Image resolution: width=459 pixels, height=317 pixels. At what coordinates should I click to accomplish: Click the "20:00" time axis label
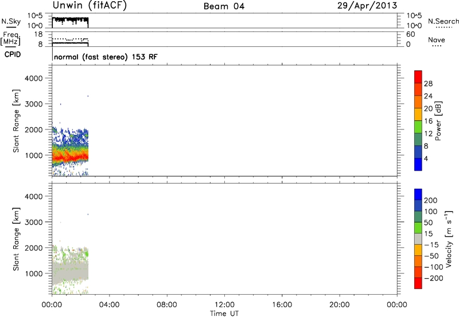point(340,305)
